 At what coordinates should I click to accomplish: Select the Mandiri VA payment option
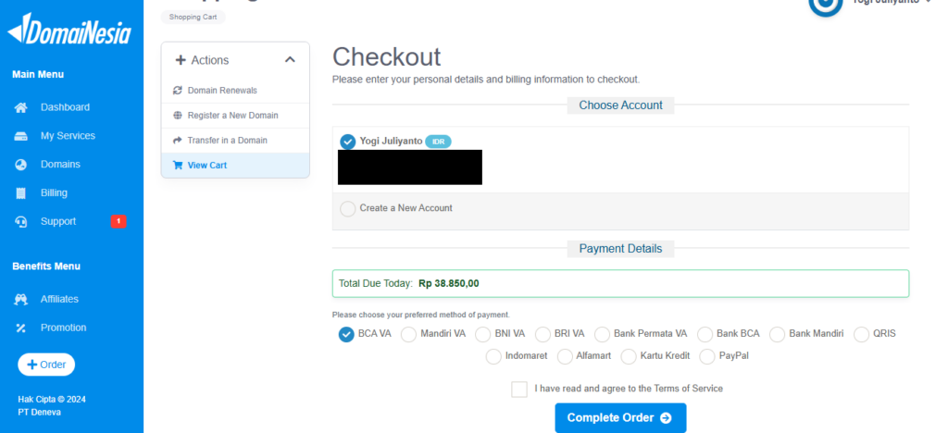(x=408, y=334)
